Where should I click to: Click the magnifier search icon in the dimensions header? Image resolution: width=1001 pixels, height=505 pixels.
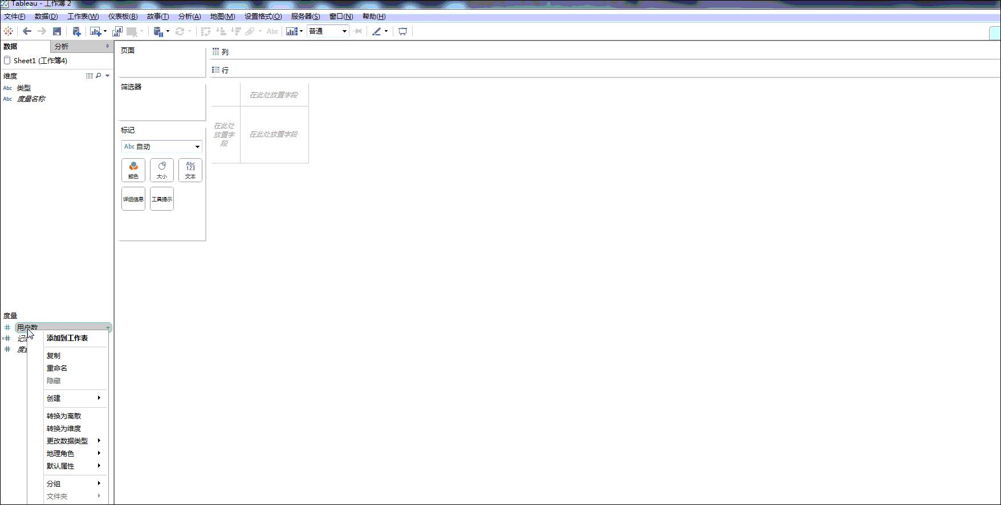99,76
